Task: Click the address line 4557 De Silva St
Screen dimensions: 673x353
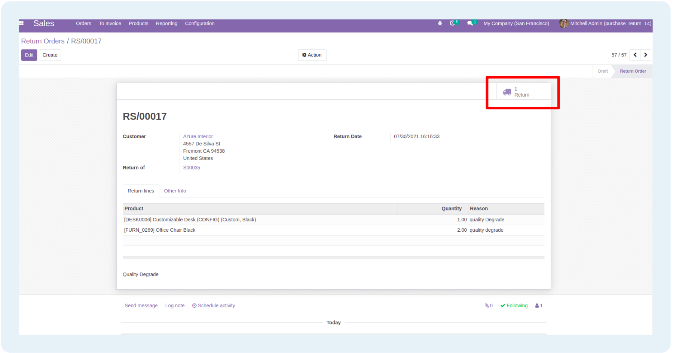Action: [202, 144]
